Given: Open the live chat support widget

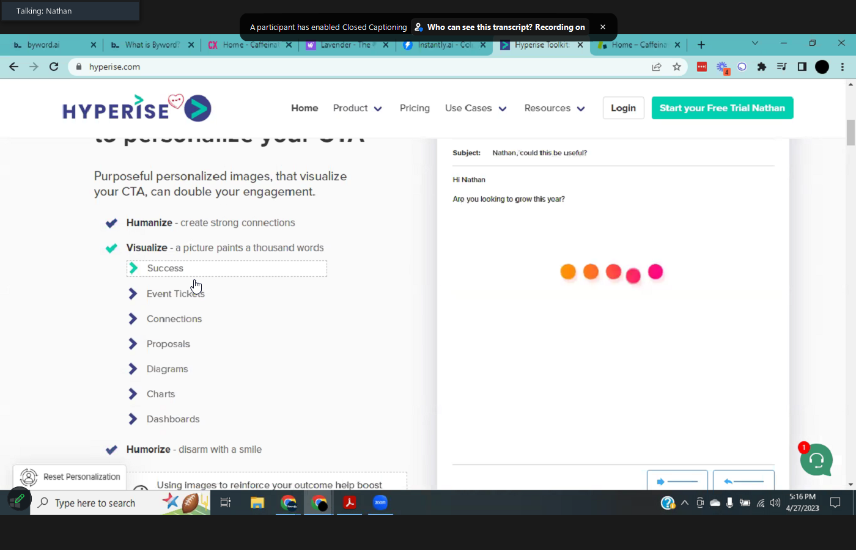Looking at the screenshot, I should point(816,460).
